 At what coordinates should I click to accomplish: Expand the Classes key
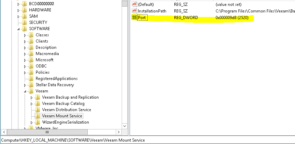[25, 35]
